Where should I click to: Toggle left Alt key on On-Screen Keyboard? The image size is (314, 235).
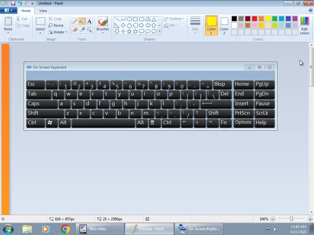65,123
